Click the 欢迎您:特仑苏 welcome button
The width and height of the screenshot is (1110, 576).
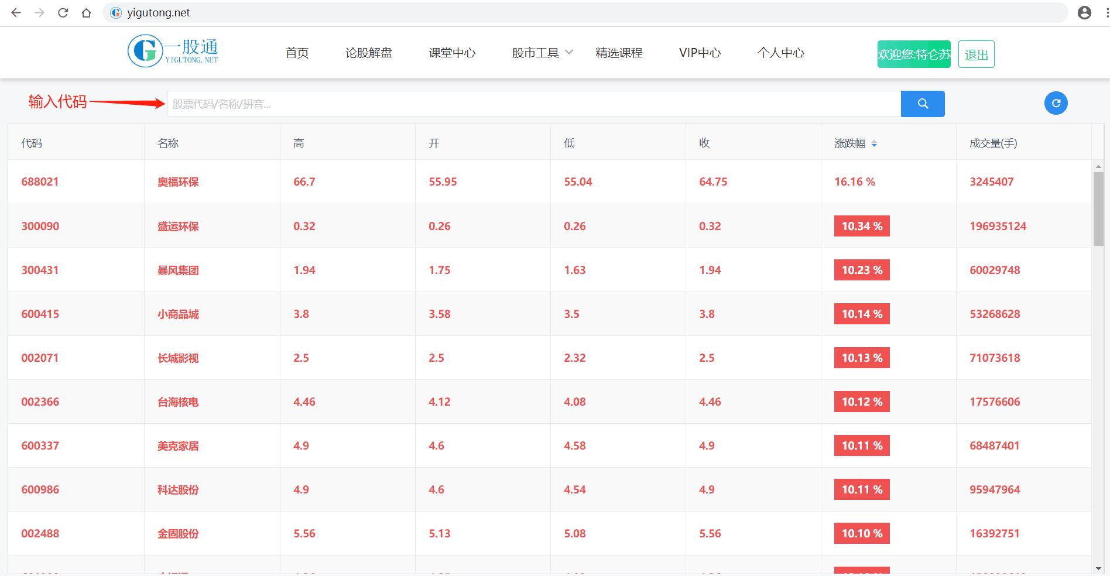(x=914, y=53)
